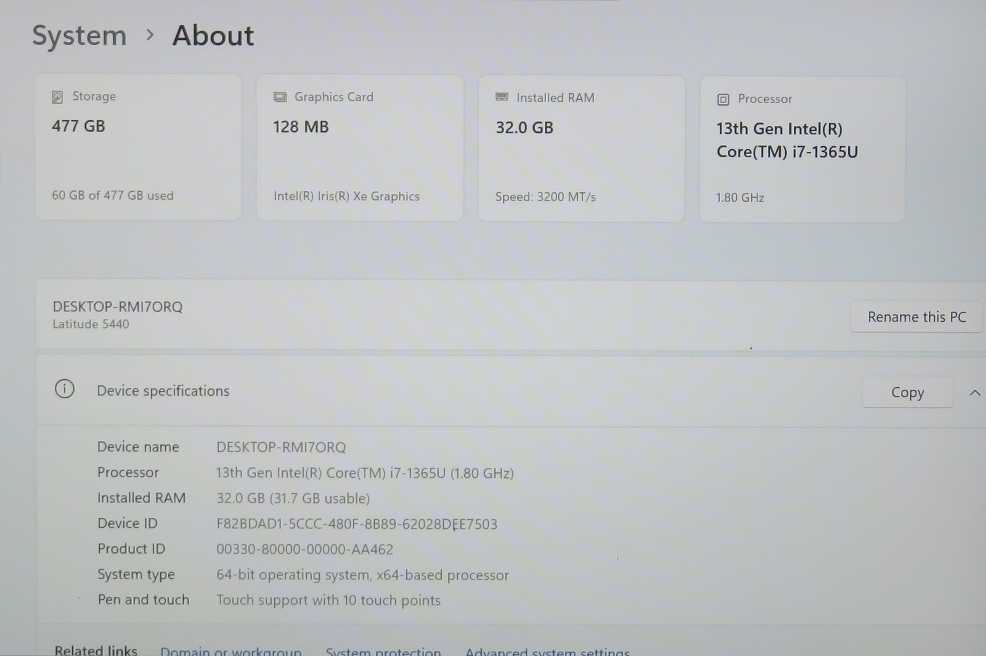
Task: Click the 'Latitude 5440' model text
Action: pos(91,324)
